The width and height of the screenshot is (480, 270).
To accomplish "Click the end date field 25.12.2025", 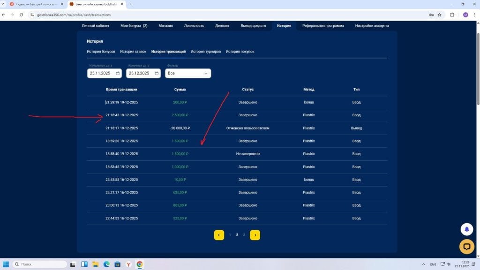I will pyautogui.click(x=143, y=73).
